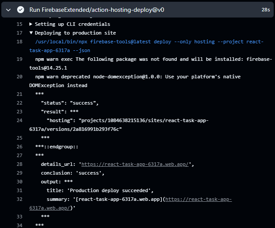Click the Deploying to production site text
275x228 pixels.
[75, 33]
